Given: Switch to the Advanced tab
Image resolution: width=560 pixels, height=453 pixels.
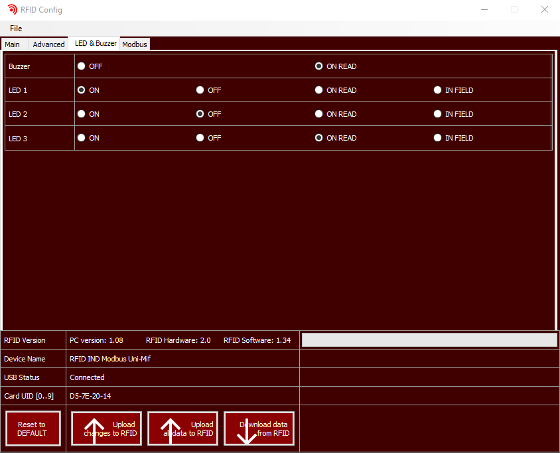Looking at the screenshot, I should 49,44.
